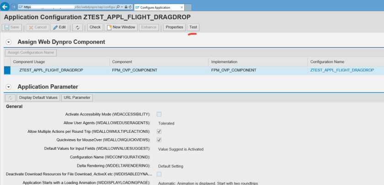Toggle Deactivate Download Resources checkbox

[x=159, y=174]
